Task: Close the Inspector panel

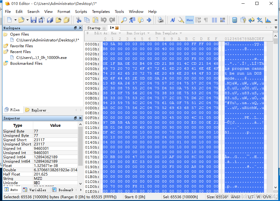Action: point(80,118)
